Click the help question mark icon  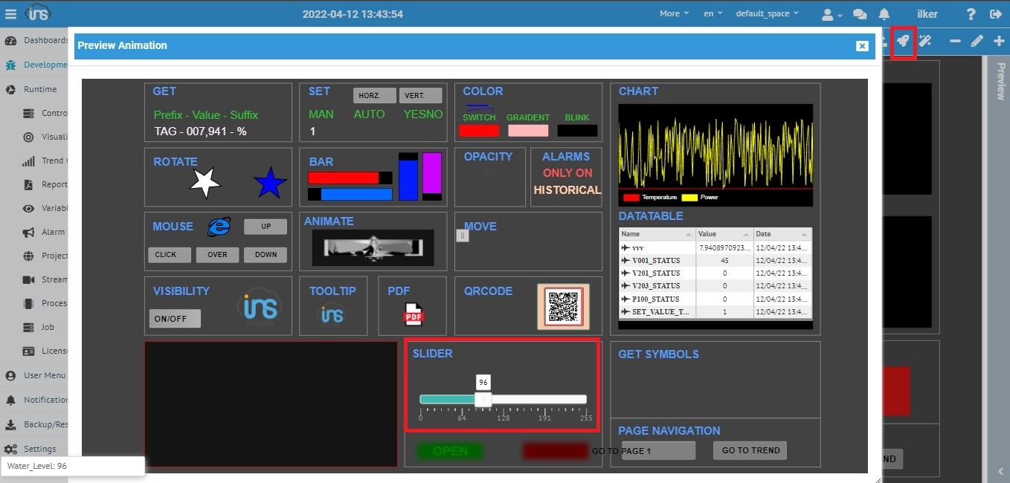(x=971, y=14)
